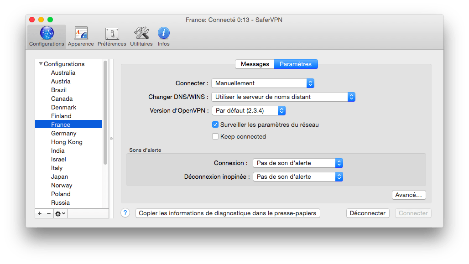The width and height of the screenshot is (469, 264).
Task: Click the minus button to remove configuration
Action: 49,213
